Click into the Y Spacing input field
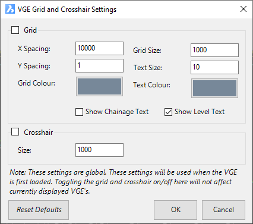The width and height of the screenshot is (253, 224). (99, 65)
